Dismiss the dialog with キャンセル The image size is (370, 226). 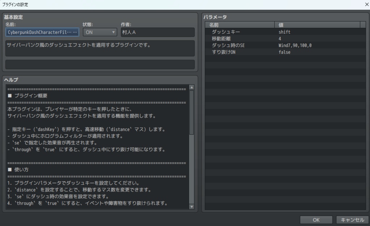[351, 219]
